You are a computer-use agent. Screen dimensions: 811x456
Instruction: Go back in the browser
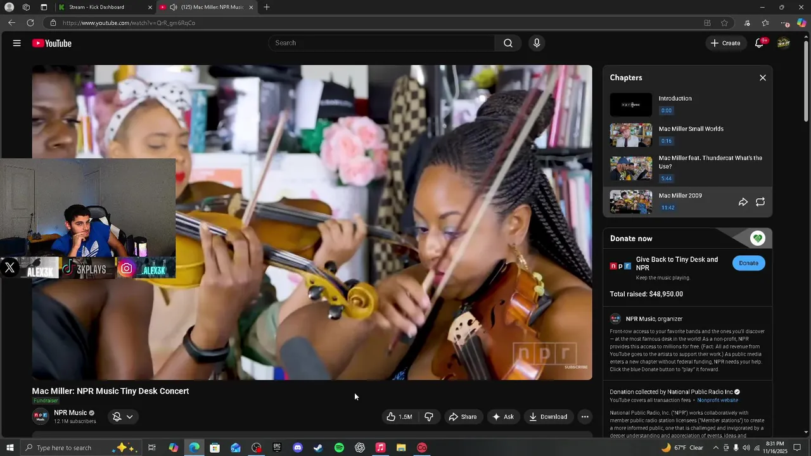(11, 23)
